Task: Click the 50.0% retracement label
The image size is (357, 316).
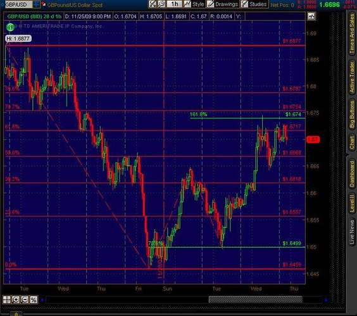Action: click(x=12, y=153)
